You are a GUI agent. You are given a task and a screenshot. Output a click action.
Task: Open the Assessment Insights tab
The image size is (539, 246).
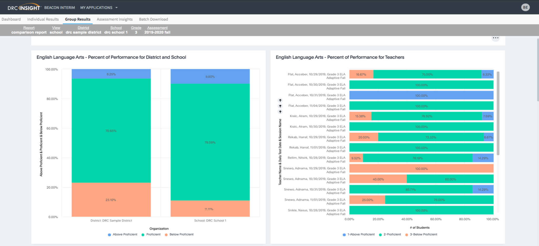[115, 19]
